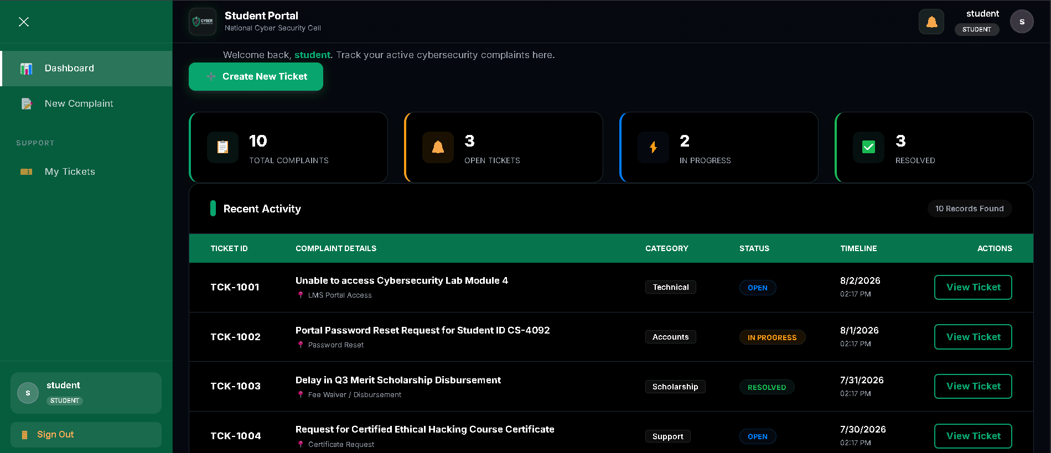This screenshot has height=453, width=1051.
Task: Close the sidebar with the X icon
Action: point(24,22)
